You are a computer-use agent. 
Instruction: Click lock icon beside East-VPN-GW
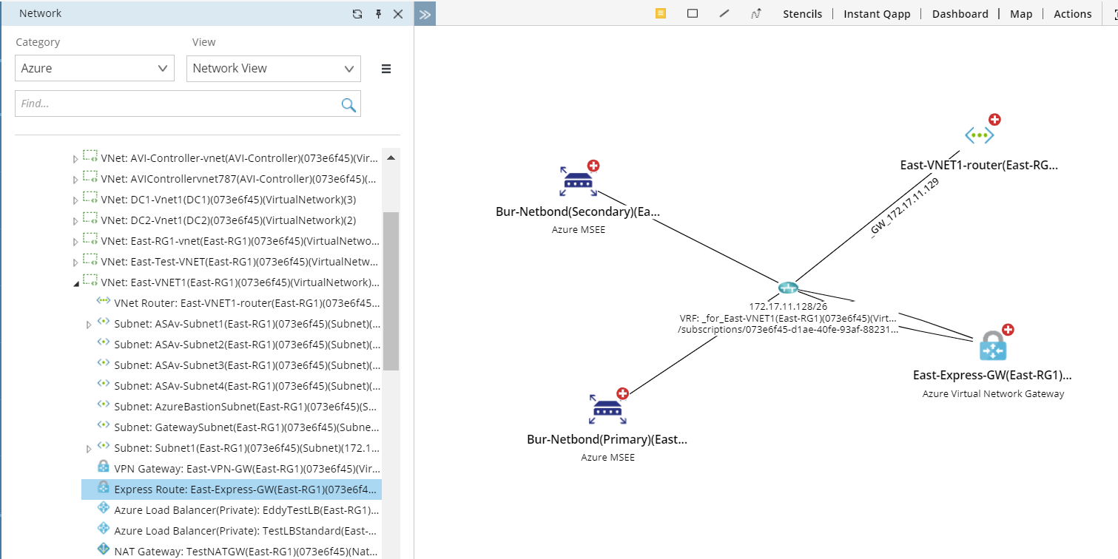click(x=104, y=467)
